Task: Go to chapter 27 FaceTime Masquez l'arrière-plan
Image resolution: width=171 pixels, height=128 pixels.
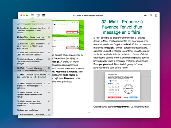Action: [32, 30]
